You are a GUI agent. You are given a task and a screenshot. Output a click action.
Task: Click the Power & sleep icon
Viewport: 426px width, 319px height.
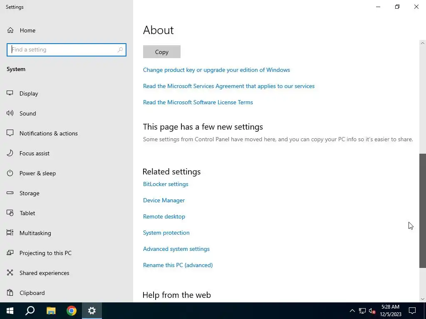(10, 173)
